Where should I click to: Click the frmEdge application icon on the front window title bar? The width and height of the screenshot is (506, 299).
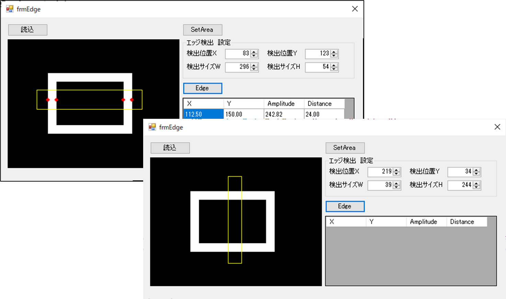[x=151, y=127]
